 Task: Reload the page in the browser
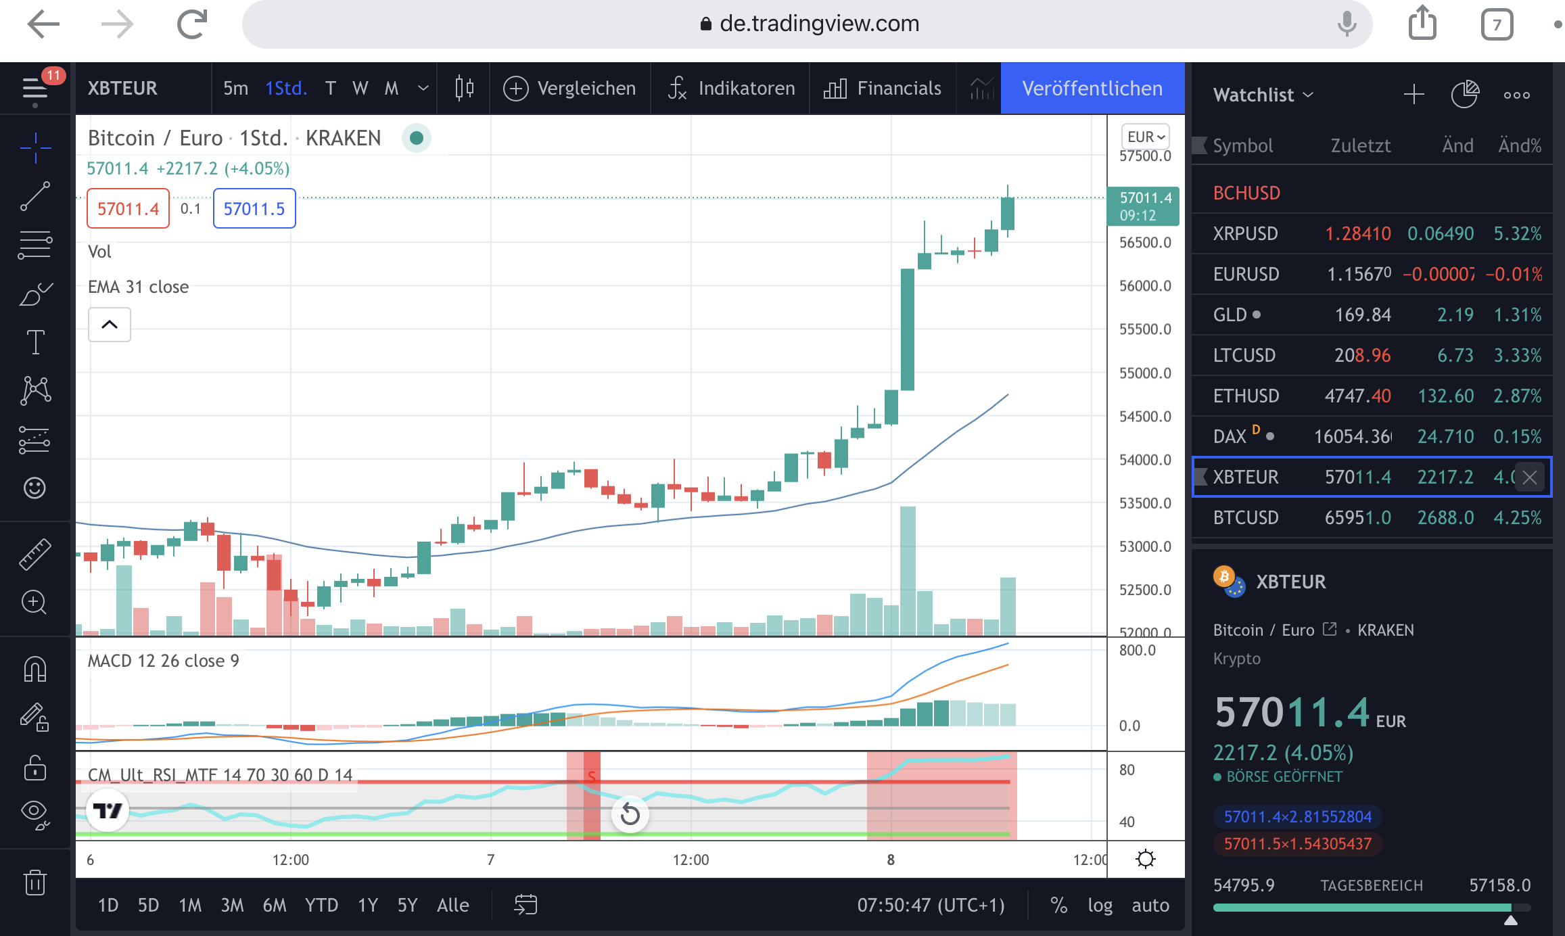tap(192, 24)
